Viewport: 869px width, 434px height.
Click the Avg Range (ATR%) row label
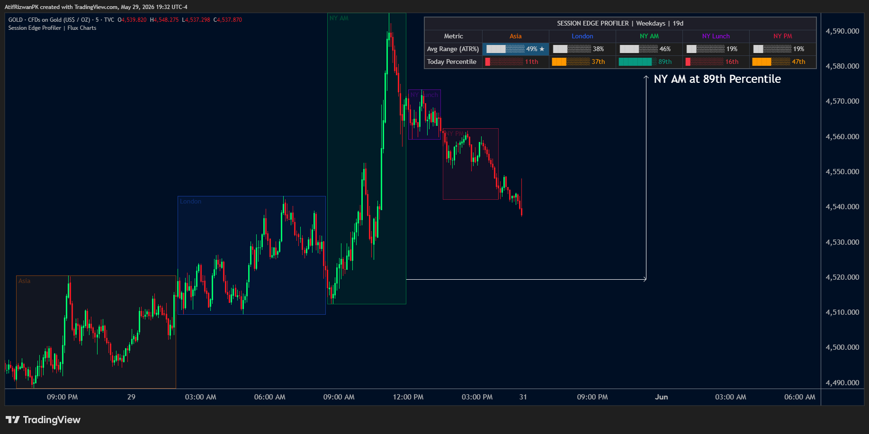pos(453,49)
